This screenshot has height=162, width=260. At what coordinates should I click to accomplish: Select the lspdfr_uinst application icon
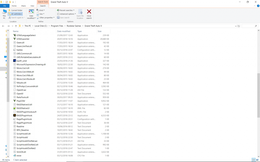pos(15,61)
